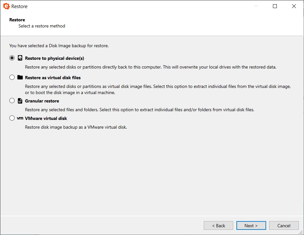Screen dimensions: 304x235
Task: Click the VMware vm logo icon
Action: pyautogui.click(x=20, y=118)
